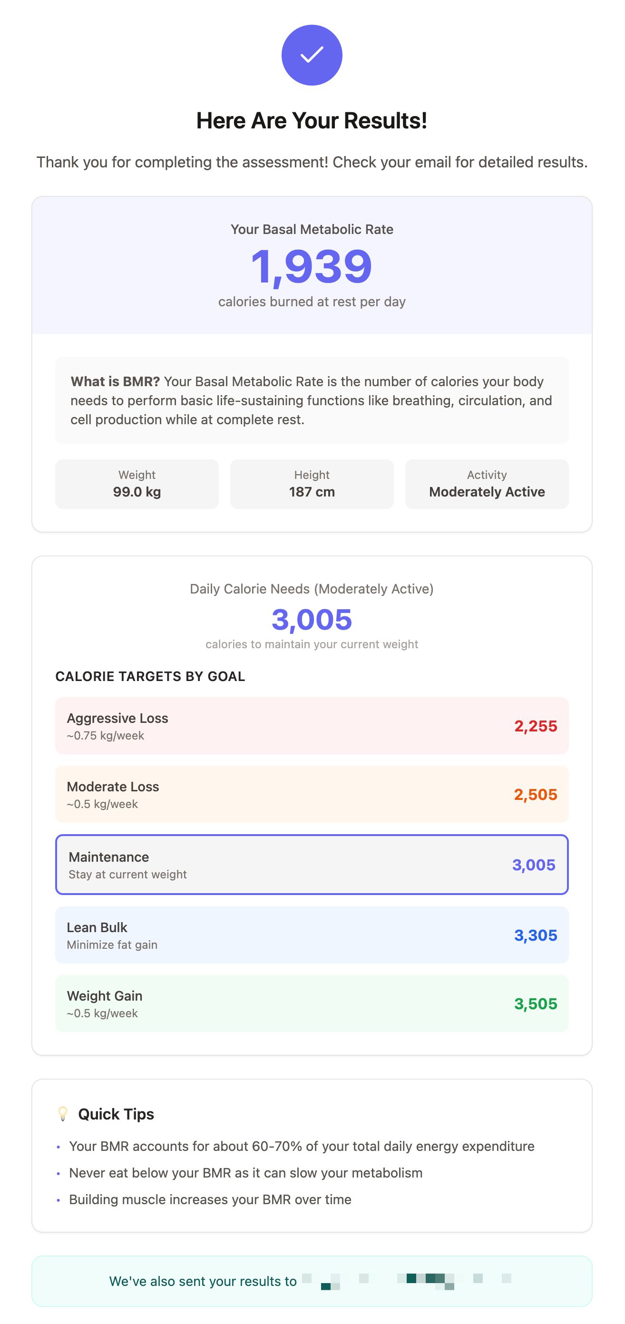Click the 2,255 aggressive loss calorie value
The height and width of the screenshot is (1324, 625).
536,726
